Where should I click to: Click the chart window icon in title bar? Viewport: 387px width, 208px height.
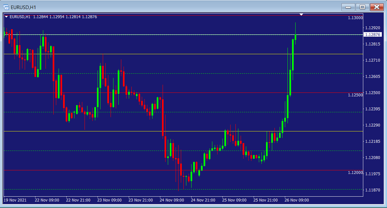coord(6,7)
